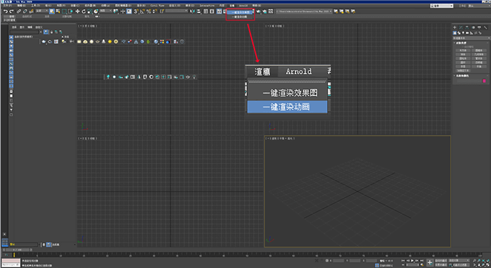Open the Modify tab in command panel
The height and width of the screenshot is (268, 491).
click(461, 27)
